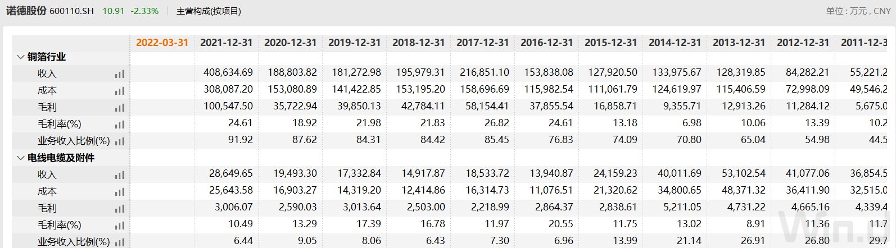Click chart icon beside 电线电缆及附件 收入 row
Screen dimensions: 896x248
pyautogui.click(x=119, y=175)
